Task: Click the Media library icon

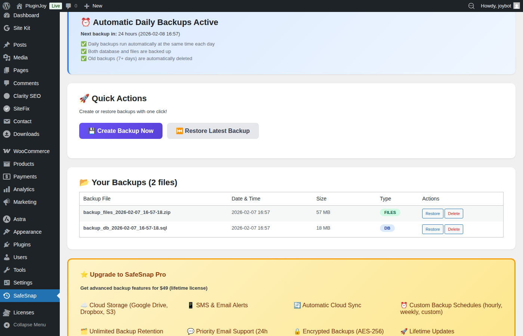Action: [x=7, y=57]
